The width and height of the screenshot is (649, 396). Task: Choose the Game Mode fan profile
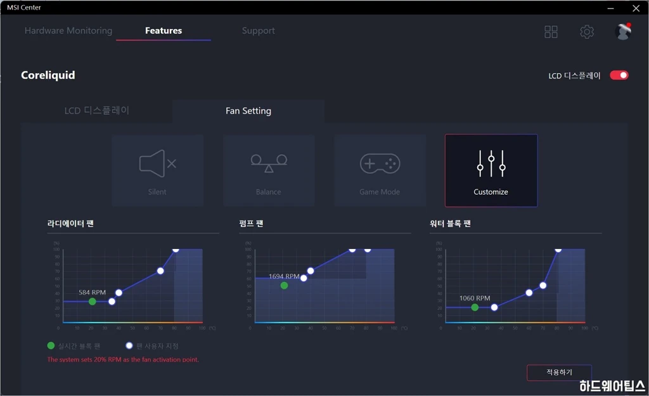pos(380,170)
